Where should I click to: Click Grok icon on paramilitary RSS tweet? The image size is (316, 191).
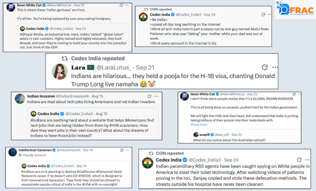click(299, 160)
